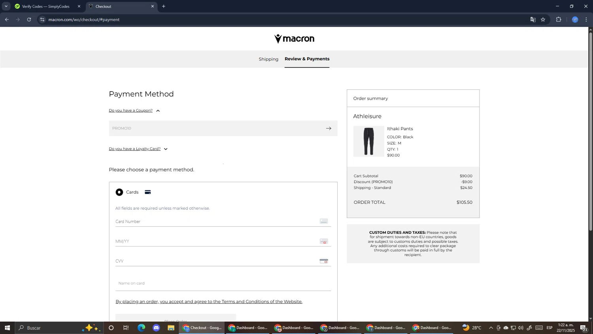
Task: Select the Review & Payments step
Action: click(x=307, y=59)
